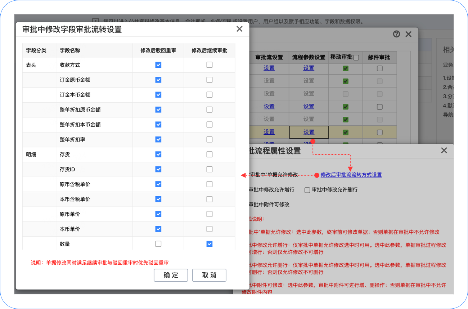Click the 确定 button
468x309 pixels.
(171, 275)
